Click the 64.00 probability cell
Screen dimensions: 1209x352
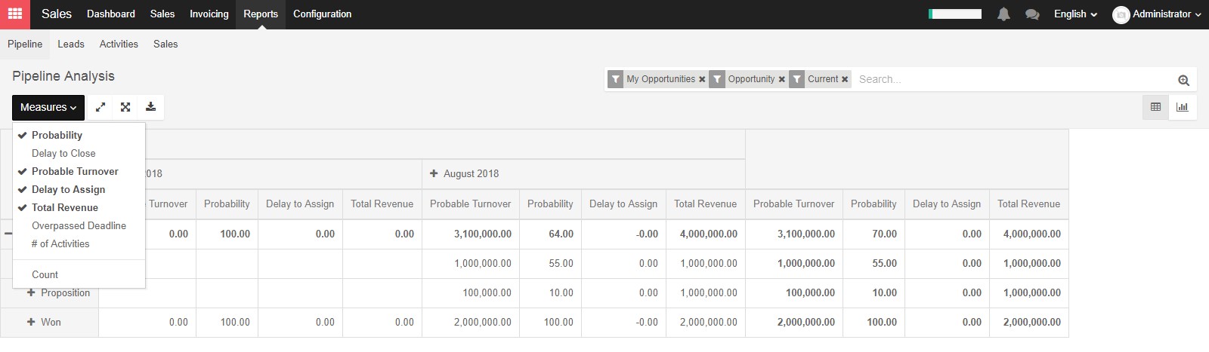(x=550, y=234)
